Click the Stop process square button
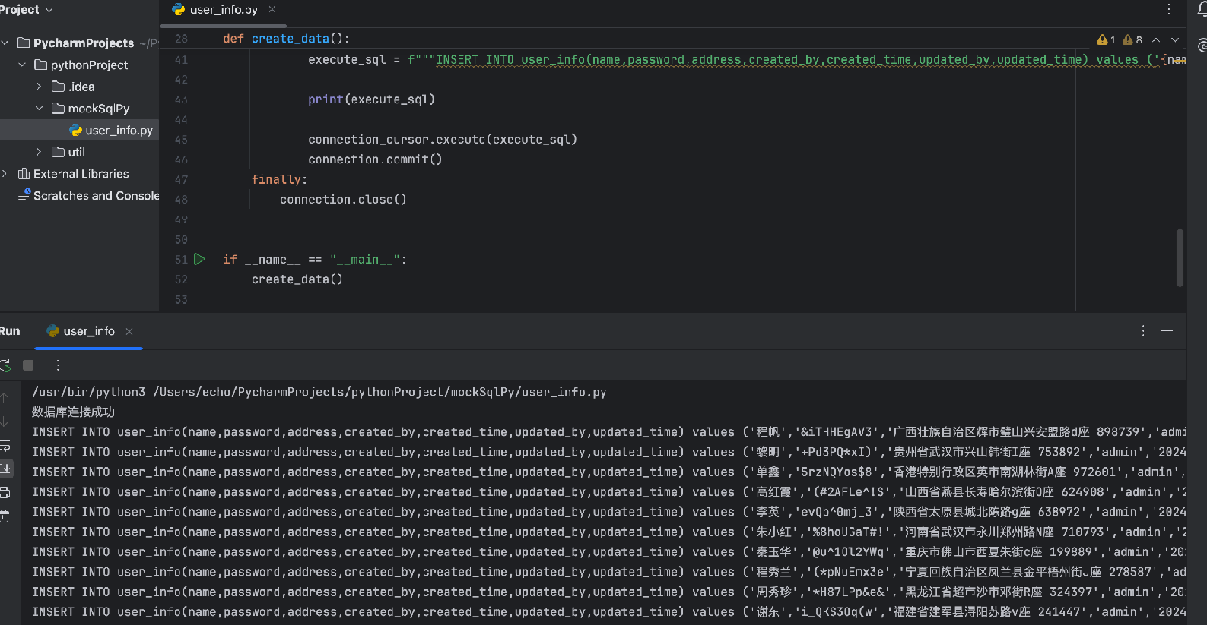1207x625 pixels. coord(28,365)
